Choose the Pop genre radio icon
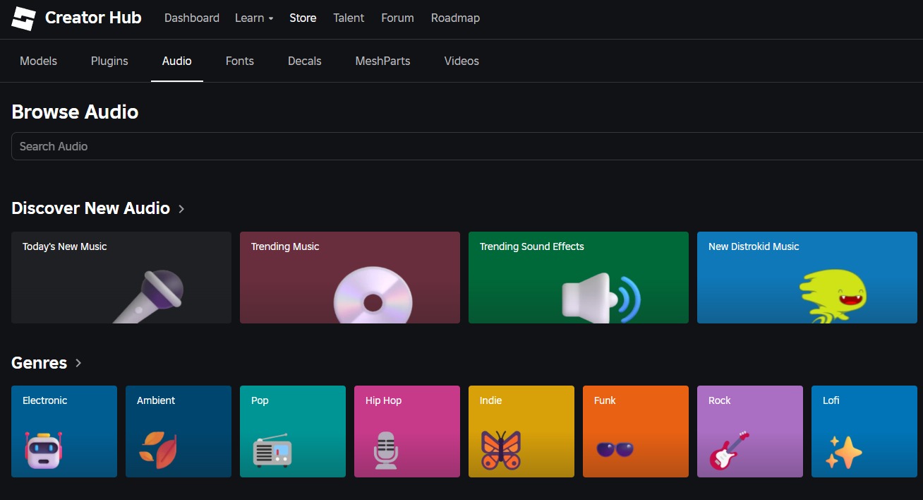The width and height of the screenshot is (923, 500). click(272, 451)
